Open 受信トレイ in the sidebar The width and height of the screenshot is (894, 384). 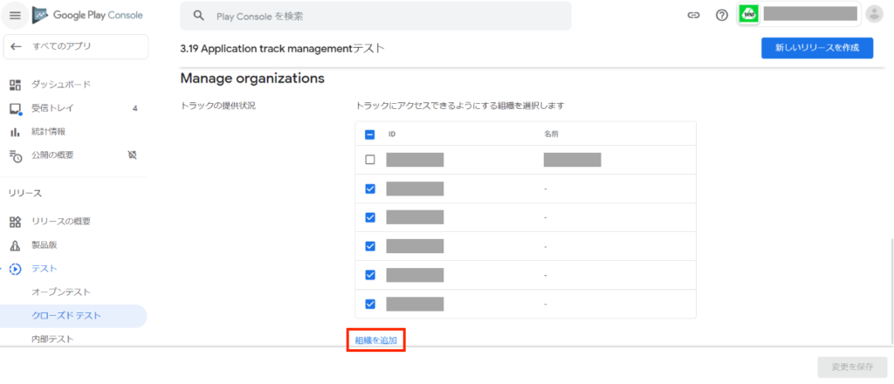click(52, 108)
